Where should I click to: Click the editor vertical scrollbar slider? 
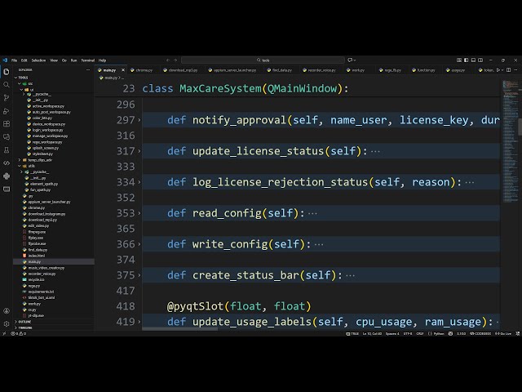tap(520, 127)
